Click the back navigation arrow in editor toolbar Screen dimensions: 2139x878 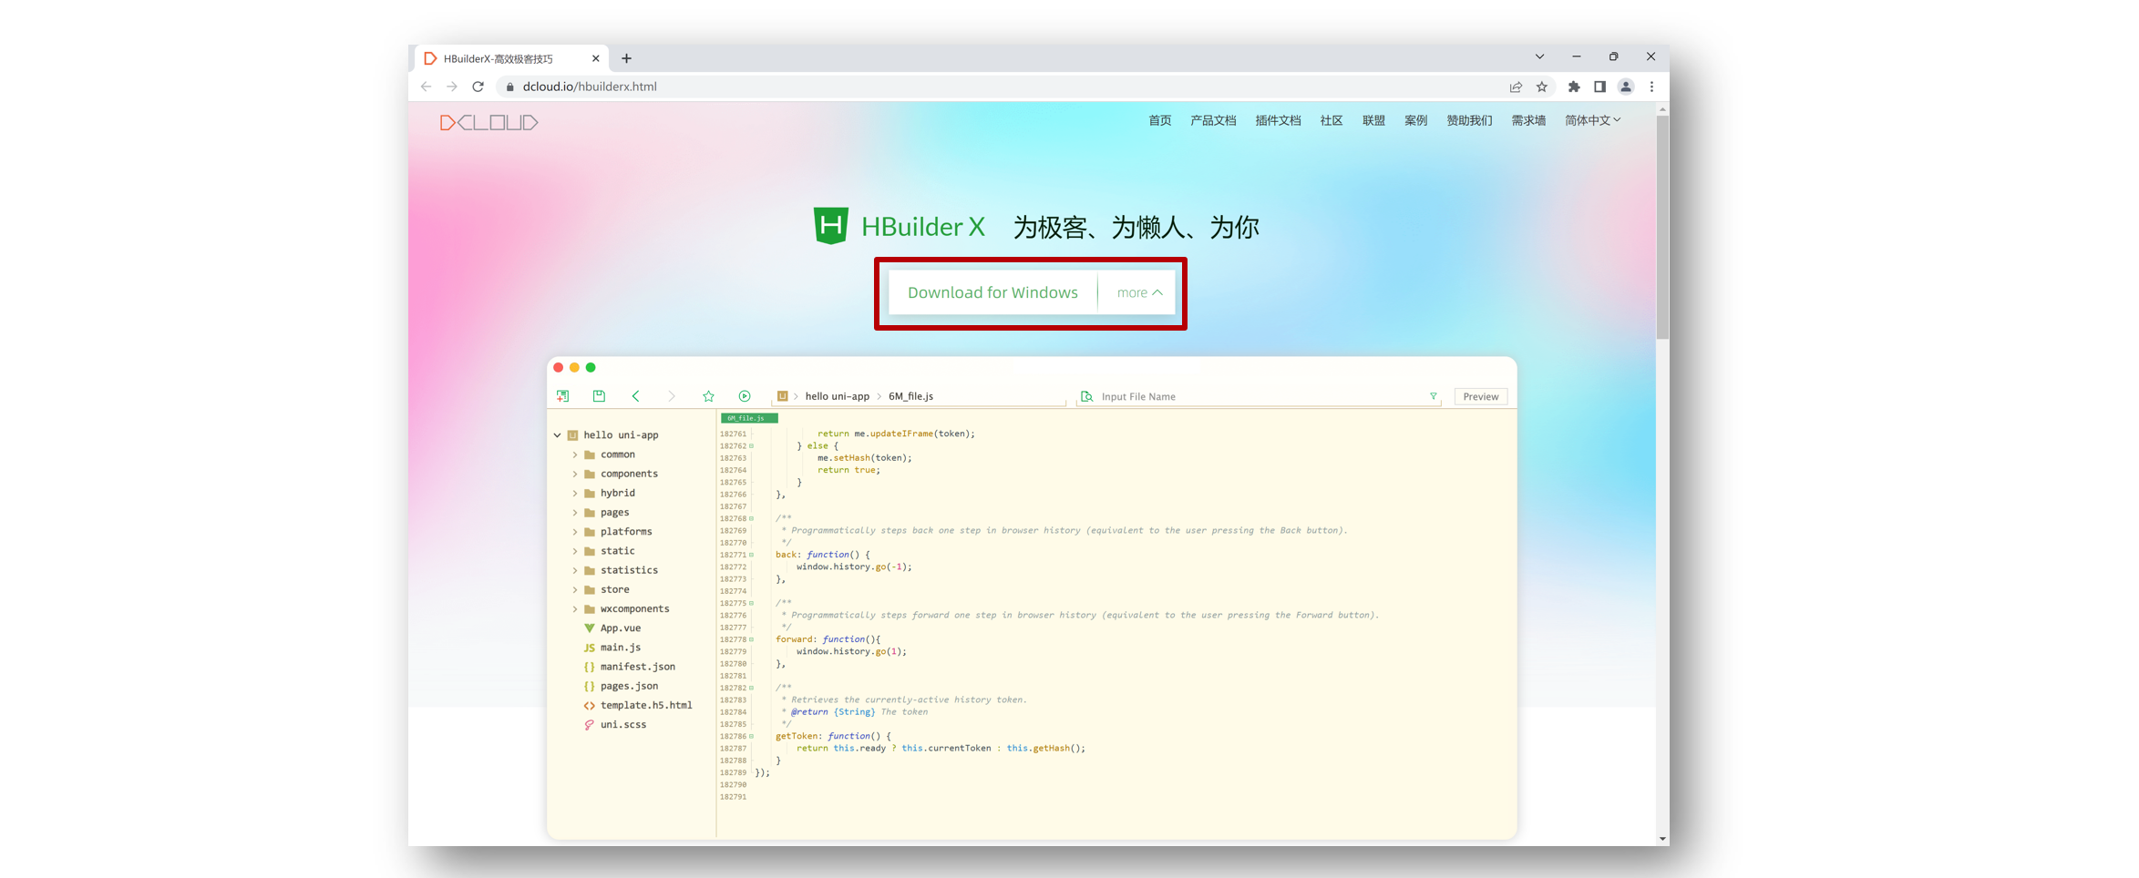[x=635, y=395]
